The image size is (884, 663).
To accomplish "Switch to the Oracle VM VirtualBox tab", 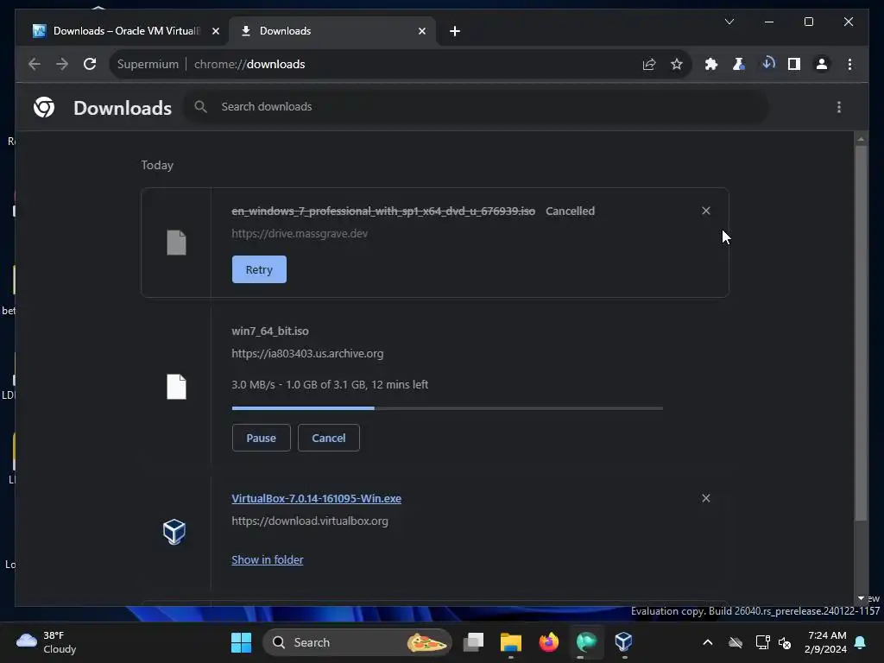I will tap(125, 31).
